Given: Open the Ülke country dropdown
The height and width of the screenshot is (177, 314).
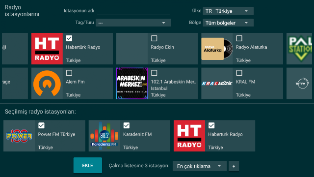Looking at the screenshot, I should click(x=228, y=11).
